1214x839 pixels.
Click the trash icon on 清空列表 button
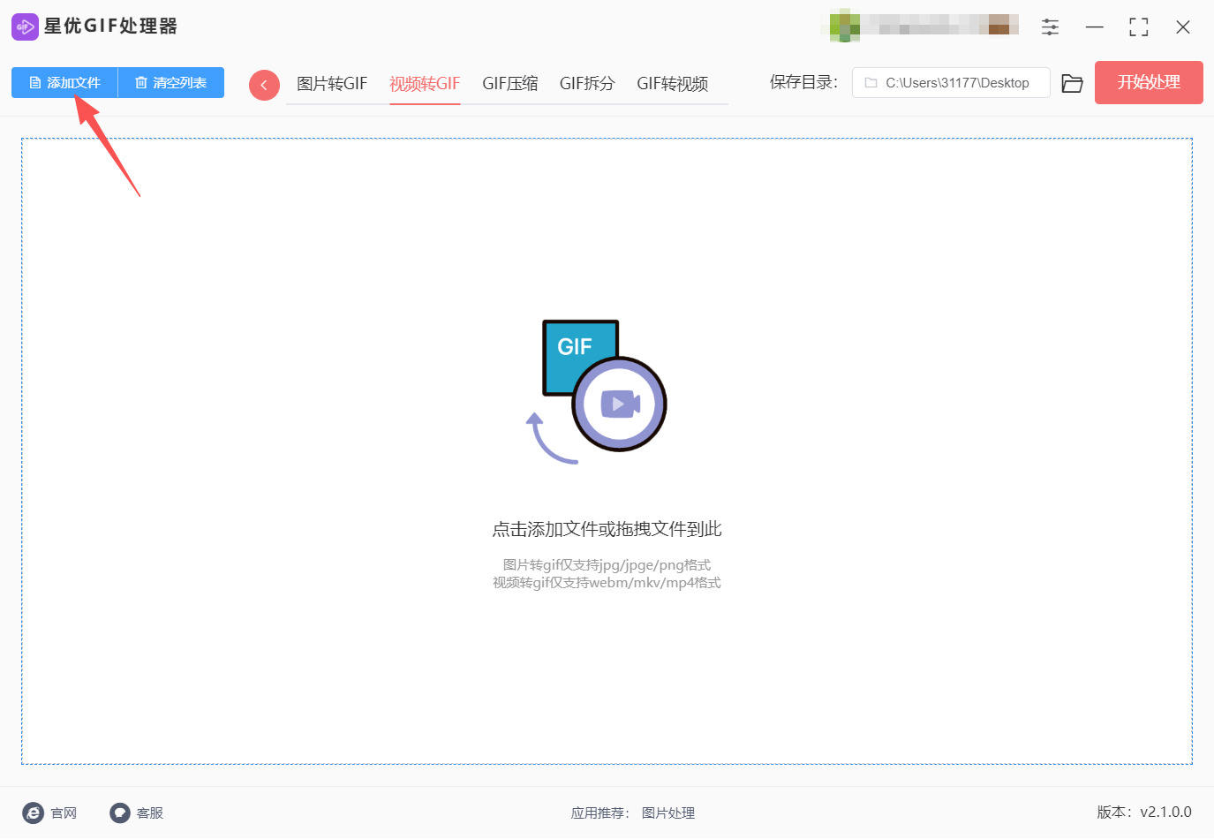[x=142, y=82]
